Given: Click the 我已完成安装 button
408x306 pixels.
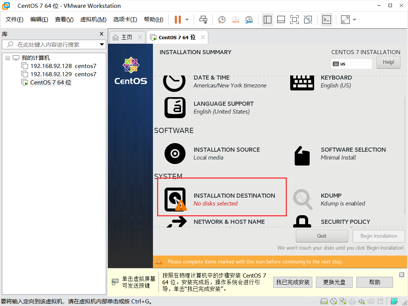Looking at the screenshot, I should pos(293,282).
